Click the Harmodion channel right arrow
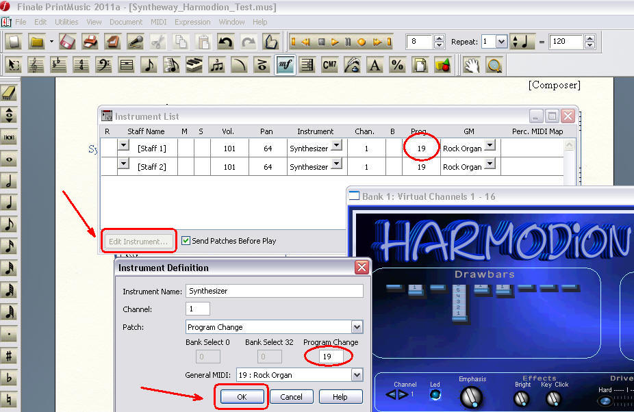The width and height of the screenshot is (634, 412). (403, 394)
